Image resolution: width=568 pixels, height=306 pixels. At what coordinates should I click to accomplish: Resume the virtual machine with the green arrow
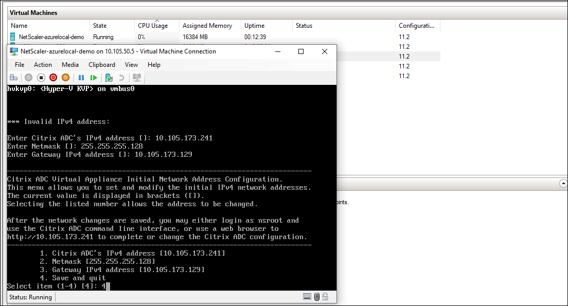pos(94,77)
